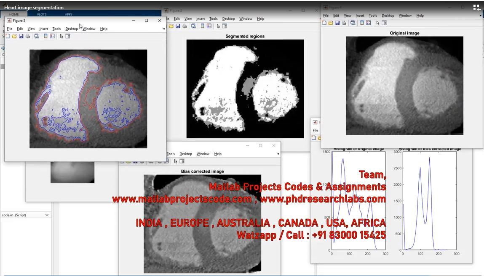Click the video overlay grid icon at top right

(x=476, y=7)
